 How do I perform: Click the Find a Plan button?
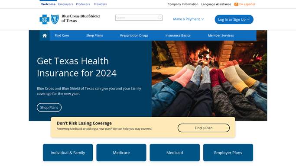coord(204,128)
